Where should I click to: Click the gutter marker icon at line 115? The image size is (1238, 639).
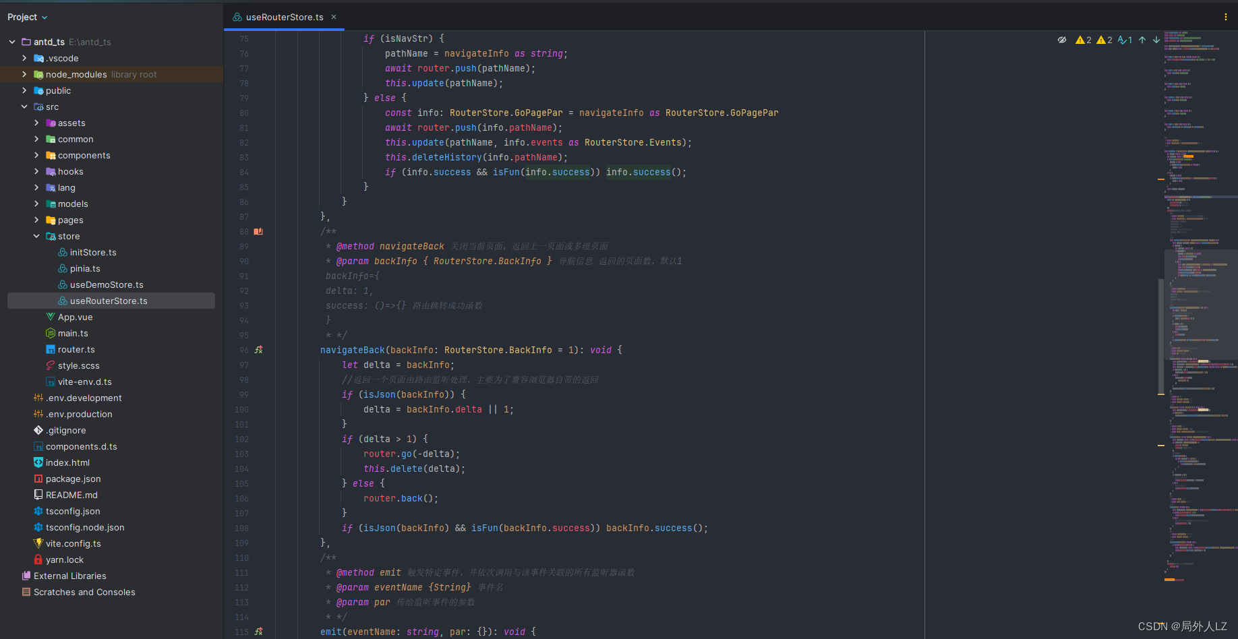[258, 632]
